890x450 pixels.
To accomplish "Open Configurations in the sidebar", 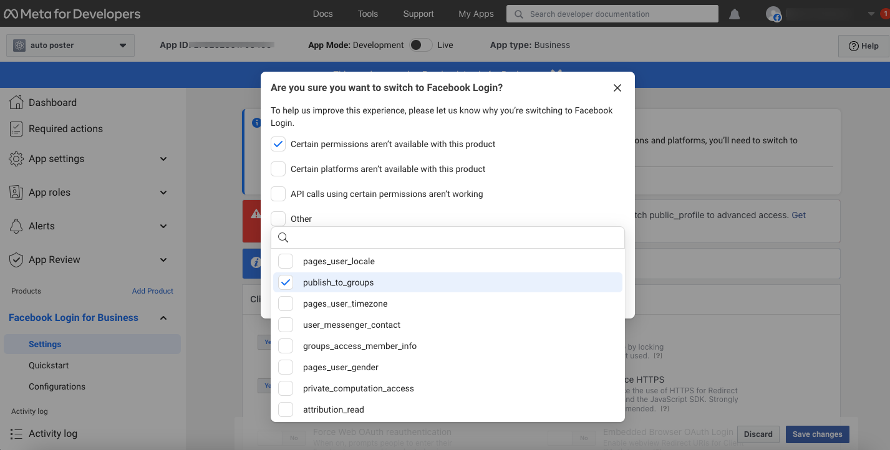I will (57, 386).
